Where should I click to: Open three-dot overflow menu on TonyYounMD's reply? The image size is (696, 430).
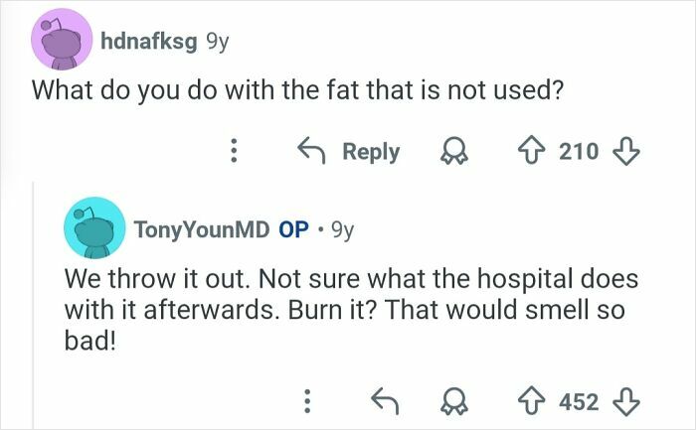(307, 401)
